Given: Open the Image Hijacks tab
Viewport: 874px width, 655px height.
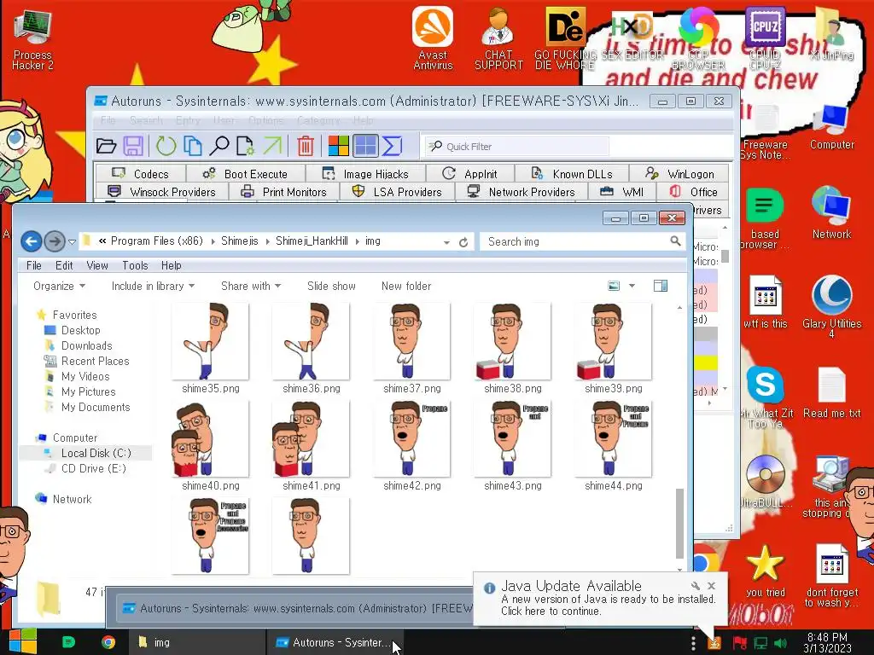Looking at the screenshot, I should click(365, 174).
